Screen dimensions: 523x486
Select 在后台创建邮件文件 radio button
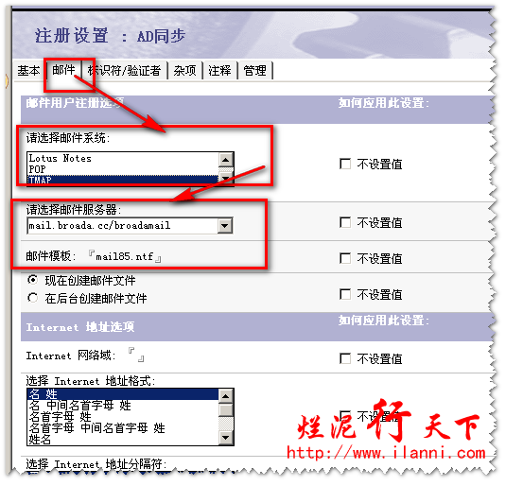coord(33,298)
